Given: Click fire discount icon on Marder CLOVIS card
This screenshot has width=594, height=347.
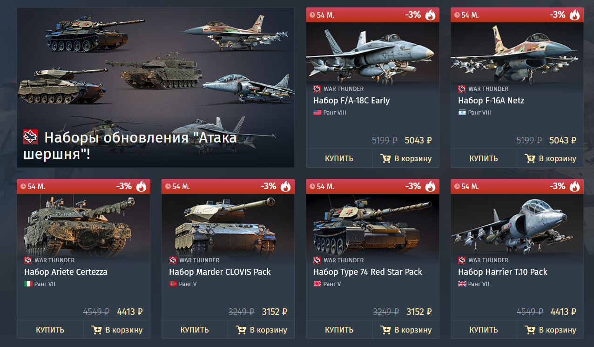Looking at the screenshot, I should [x=286, y=186].
